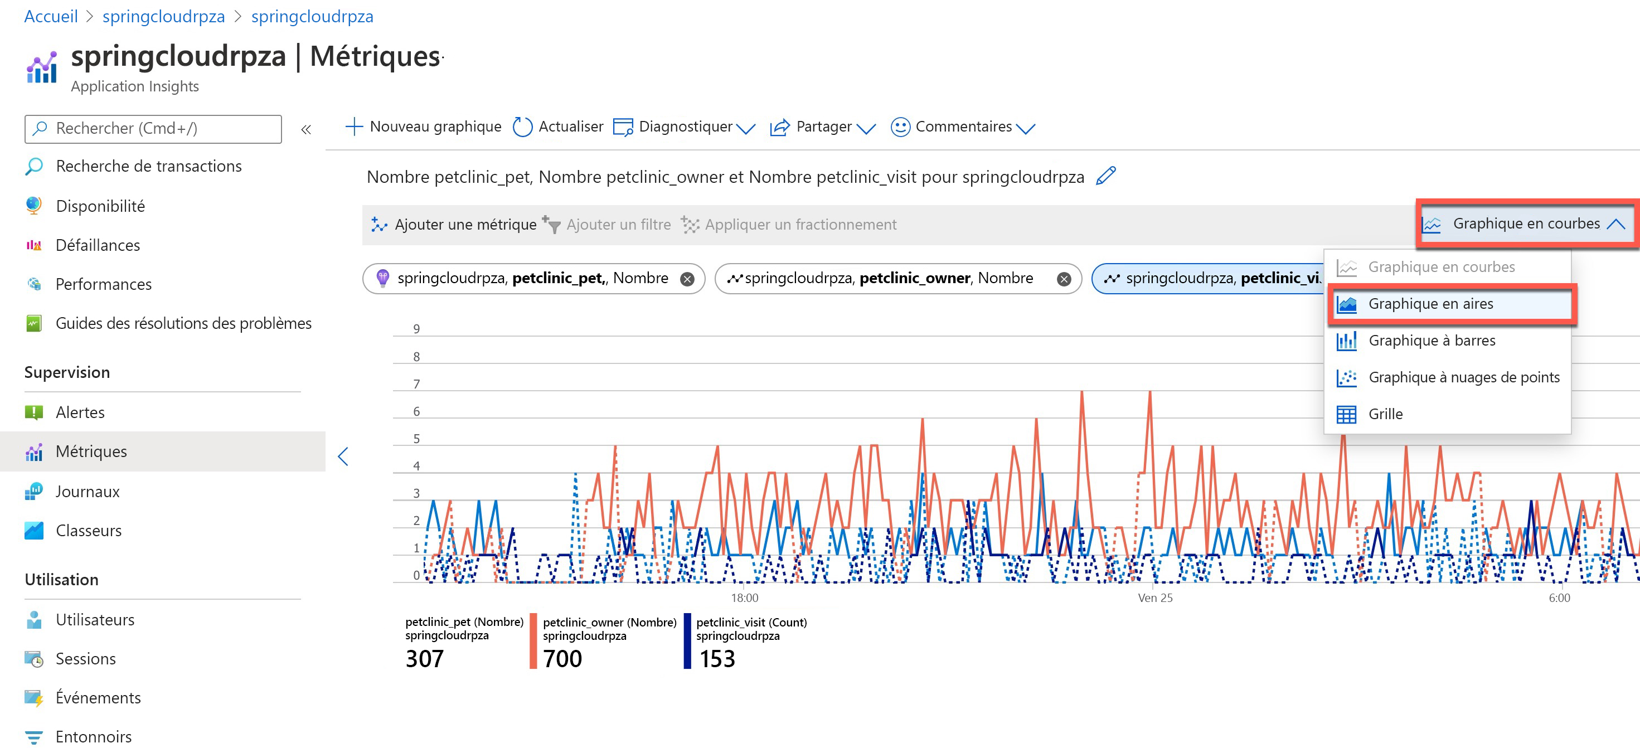Open Disponibilité globe icon in sidebar
The height and width of the screenshot is (748, 1640).
point(34,206)
